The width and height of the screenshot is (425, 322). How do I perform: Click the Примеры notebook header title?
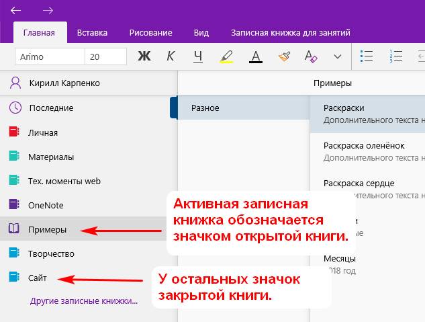tap(332, 83)
